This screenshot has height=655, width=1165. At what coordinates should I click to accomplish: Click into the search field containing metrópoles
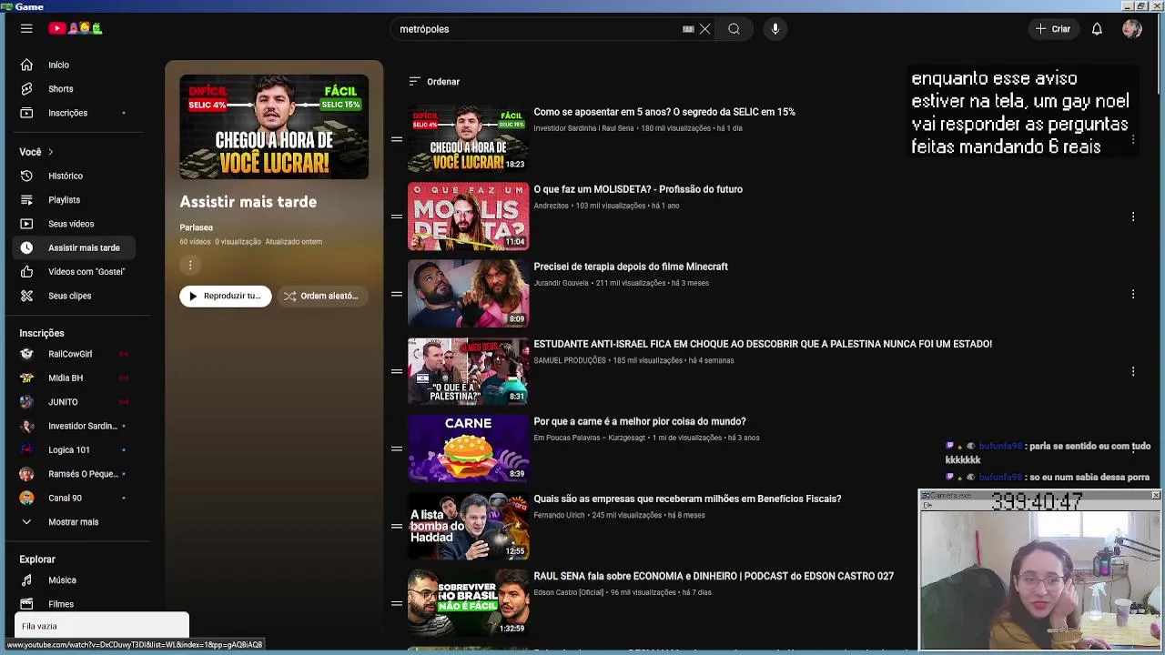[537, 29]
